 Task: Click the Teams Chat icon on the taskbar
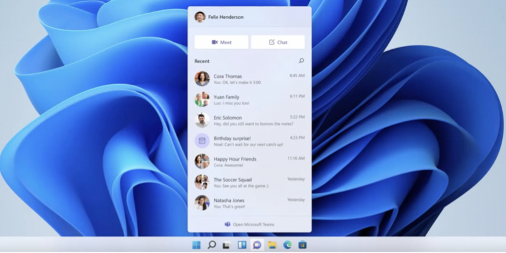pyautogui.click(x=257, y=245)
